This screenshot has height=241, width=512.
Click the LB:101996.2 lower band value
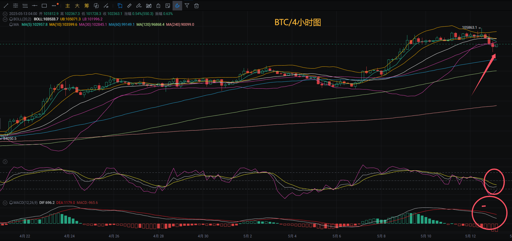[x=92, y=19]
